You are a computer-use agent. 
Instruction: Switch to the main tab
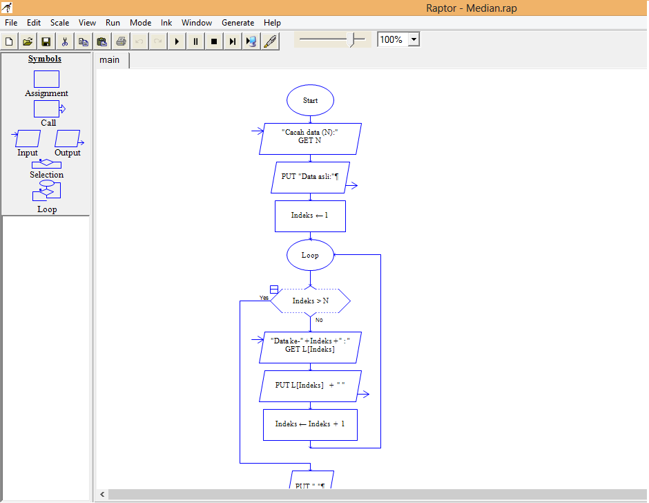click(x=110, y=60)
